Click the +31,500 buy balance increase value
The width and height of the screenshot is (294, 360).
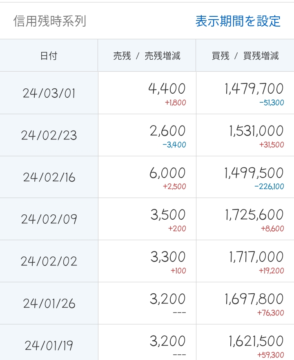click(270, 144)
